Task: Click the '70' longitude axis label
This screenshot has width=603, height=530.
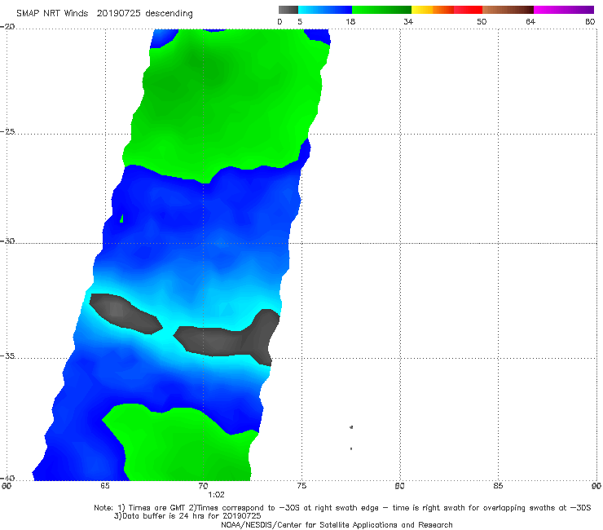Action: [x=203, y=486]
